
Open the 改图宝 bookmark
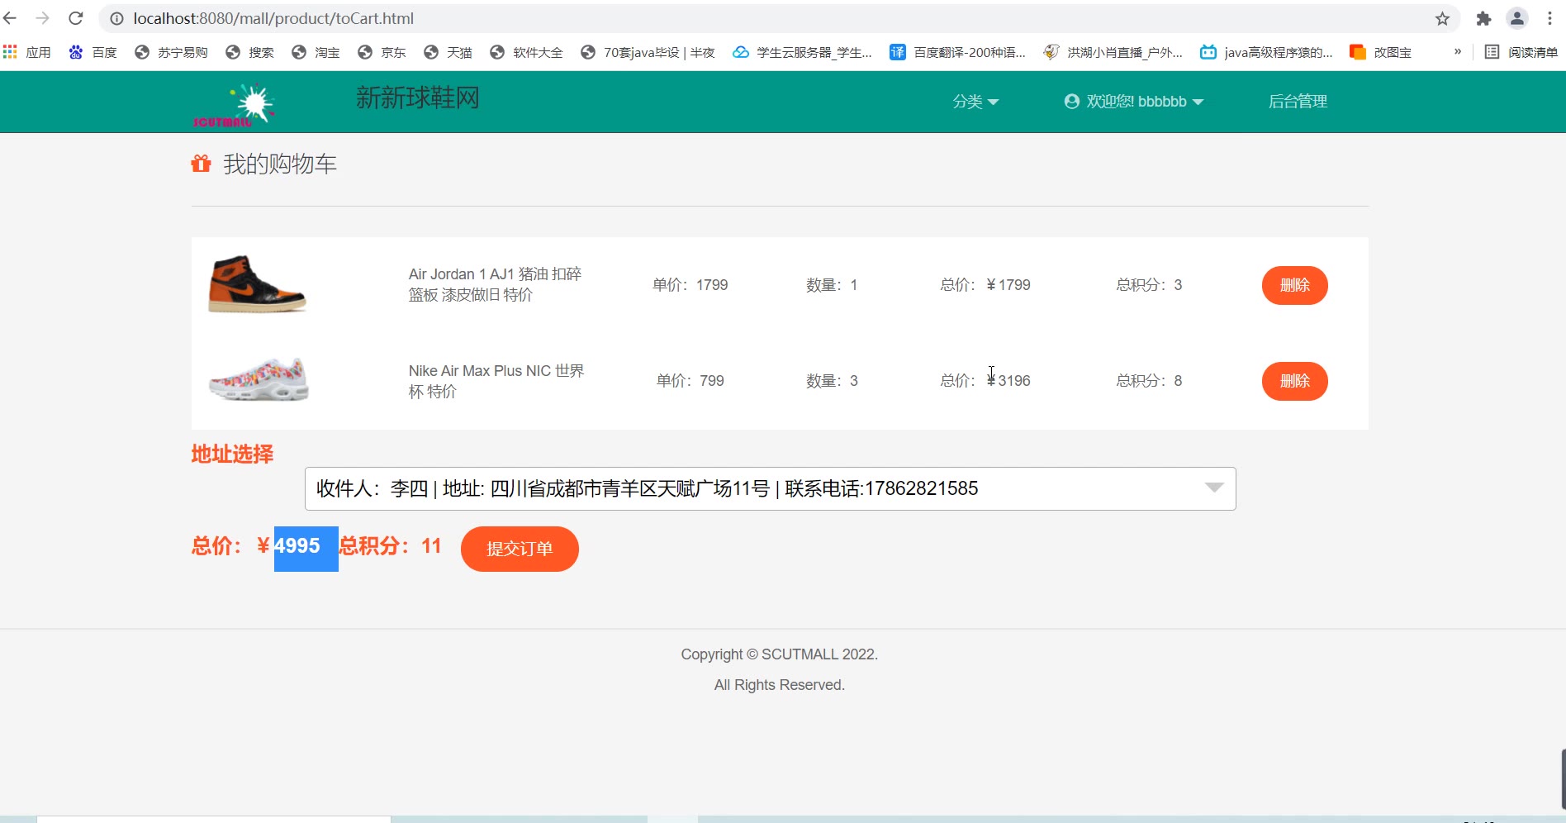(x=1380, y=52)
